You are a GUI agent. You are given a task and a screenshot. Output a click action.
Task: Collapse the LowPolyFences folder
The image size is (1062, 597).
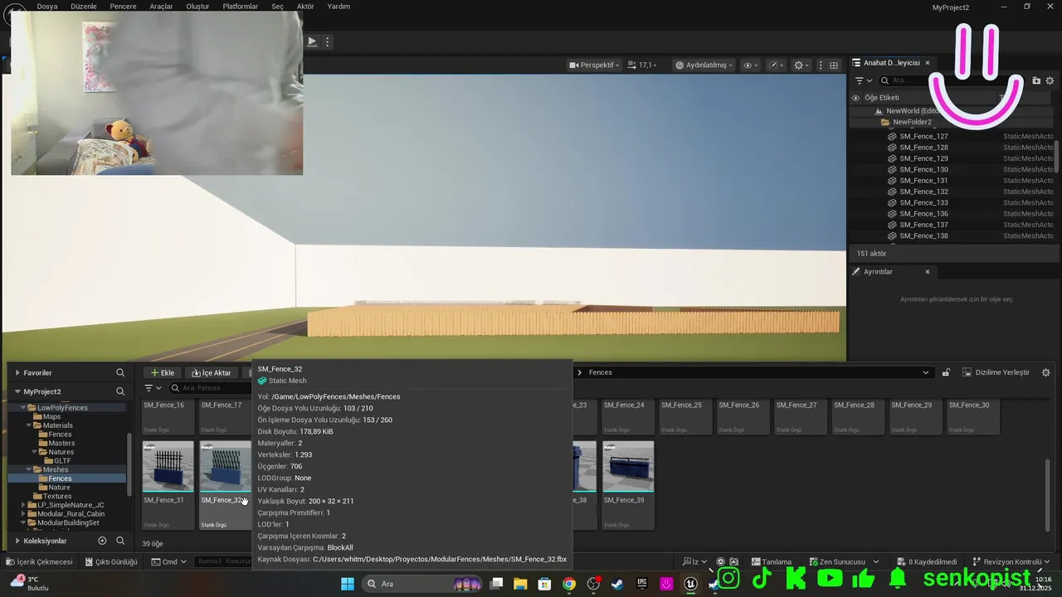(22, 408)
